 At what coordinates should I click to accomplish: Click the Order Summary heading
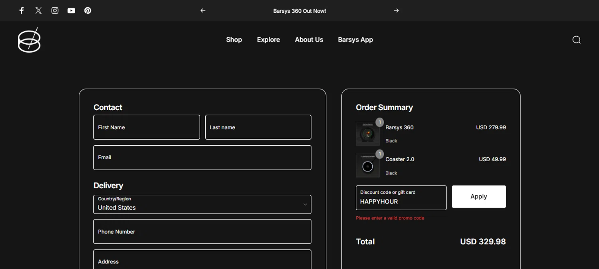[x=384, y=107]
